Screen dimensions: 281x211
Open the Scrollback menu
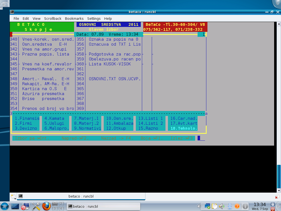click(53, 18)
